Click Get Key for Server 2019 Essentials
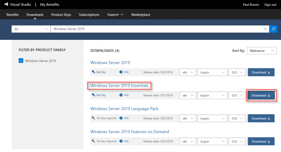This screenshot has height=152, width=281. (101, 95)
